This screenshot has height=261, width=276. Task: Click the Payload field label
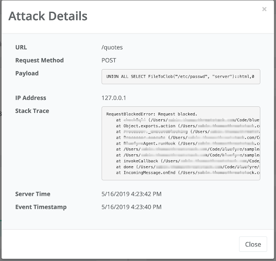click(27, 73)
